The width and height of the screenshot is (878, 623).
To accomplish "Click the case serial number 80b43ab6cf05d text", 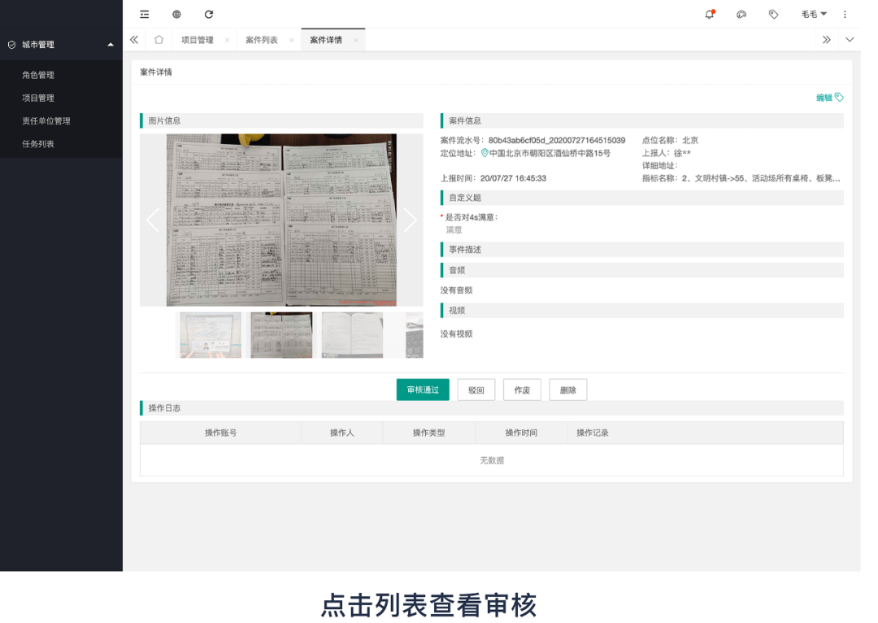I will [x=557, y=141].
